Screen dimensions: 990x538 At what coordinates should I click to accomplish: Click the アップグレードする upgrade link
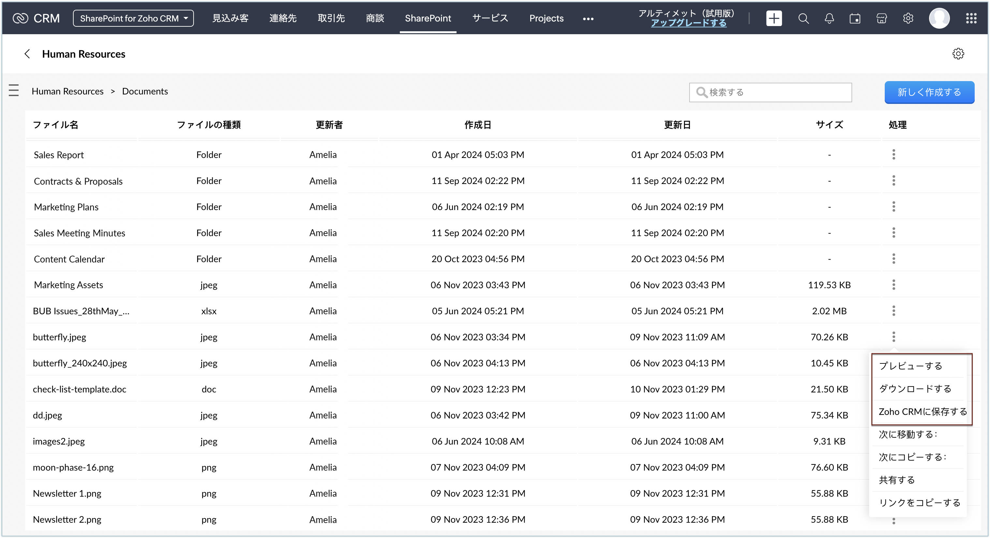pos(688,23)
